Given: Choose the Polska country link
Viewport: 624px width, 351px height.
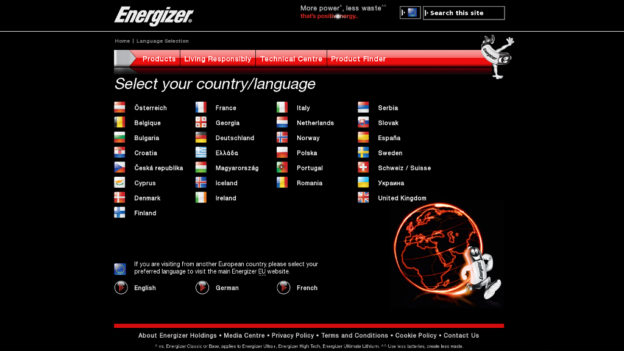Looking at the screenshot, I should point(307,153).
